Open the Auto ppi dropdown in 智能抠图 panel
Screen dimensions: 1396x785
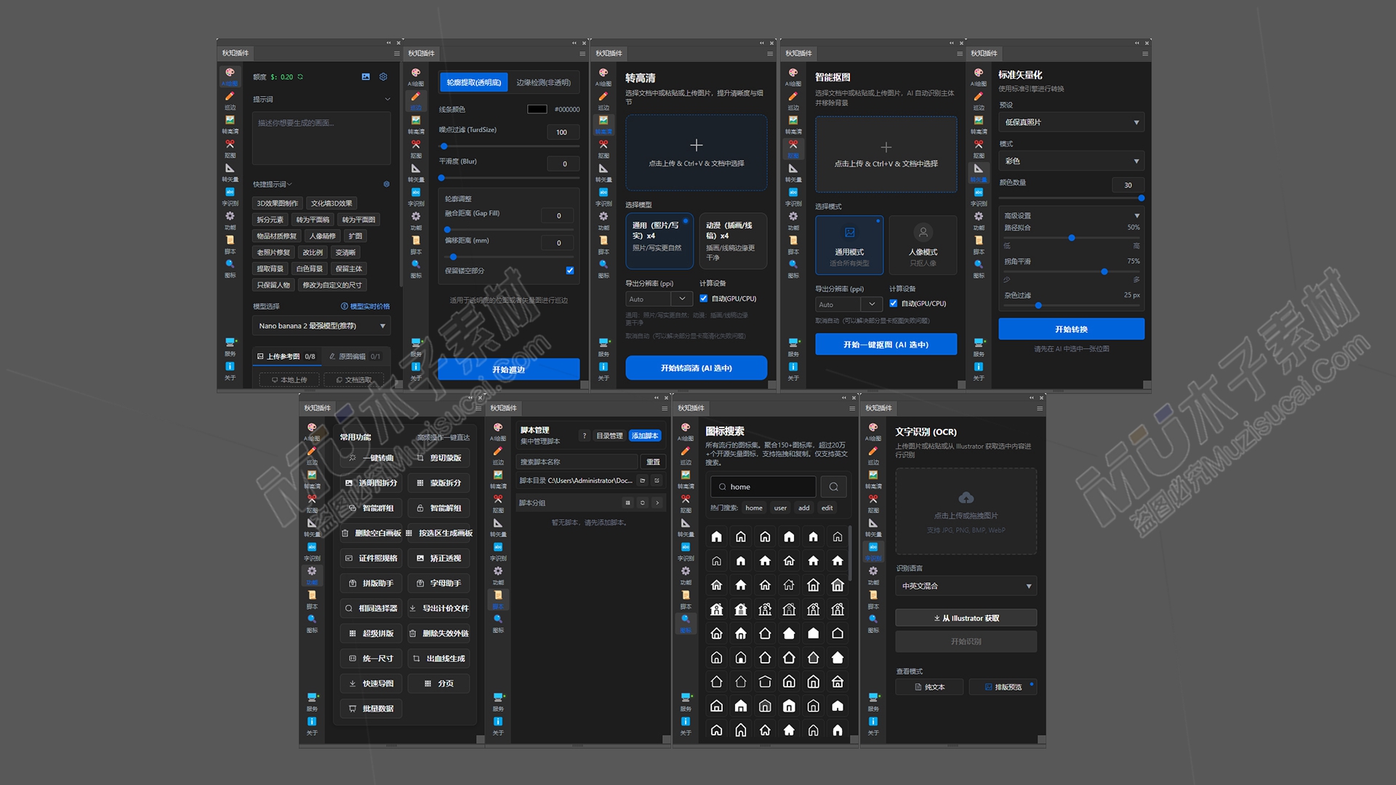[x=849, y=304]
